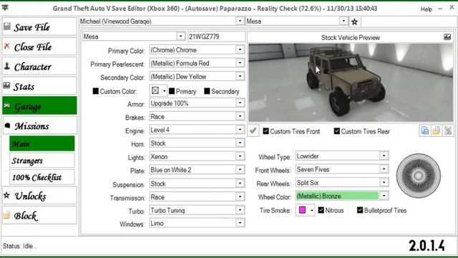Viewport: 458px width, 258px height.
Task: Click the Close File button
Action: click(39, 47)
